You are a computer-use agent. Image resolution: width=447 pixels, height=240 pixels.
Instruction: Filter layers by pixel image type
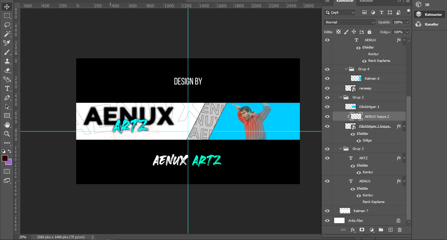[x=365, y=12]
